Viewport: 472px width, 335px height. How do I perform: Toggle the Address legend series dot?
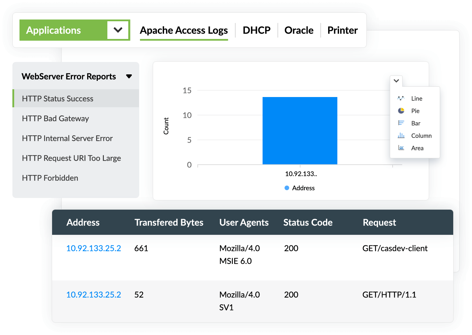coord(287,188)
